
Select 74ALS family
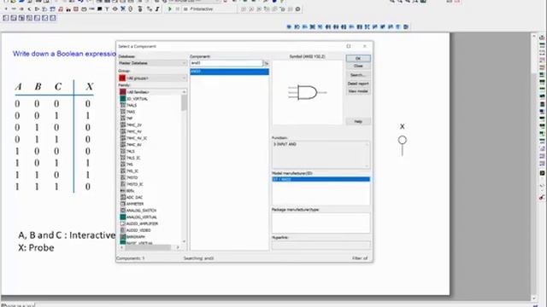pos(132,105)
